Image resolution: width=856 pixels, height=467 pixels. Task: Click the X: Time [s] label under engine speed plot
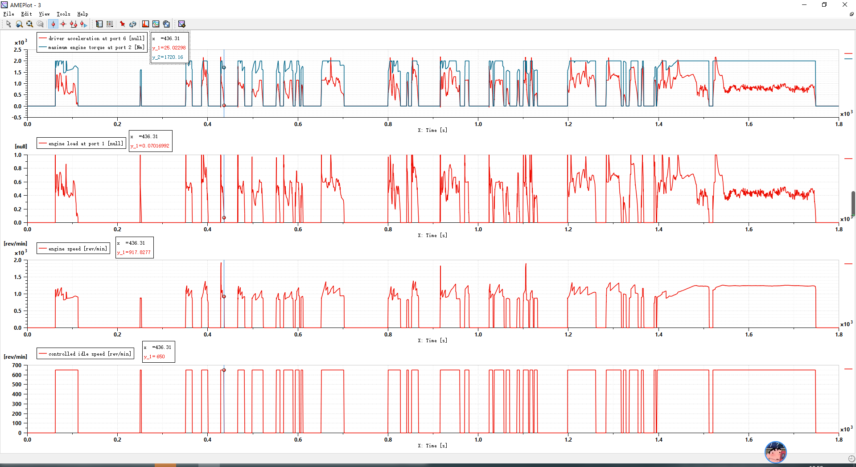point(432,340)
